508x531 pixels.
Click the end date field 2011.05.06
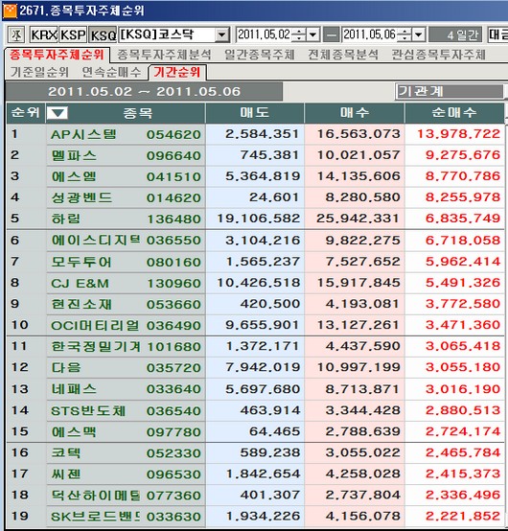369,35
